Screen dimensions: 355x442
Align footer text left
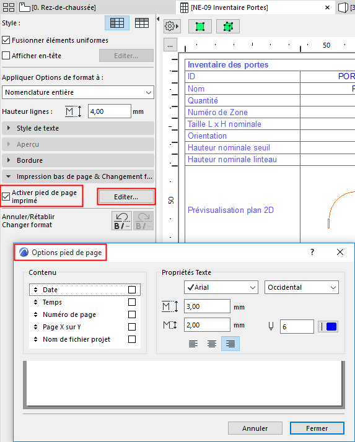pos(193,344)
